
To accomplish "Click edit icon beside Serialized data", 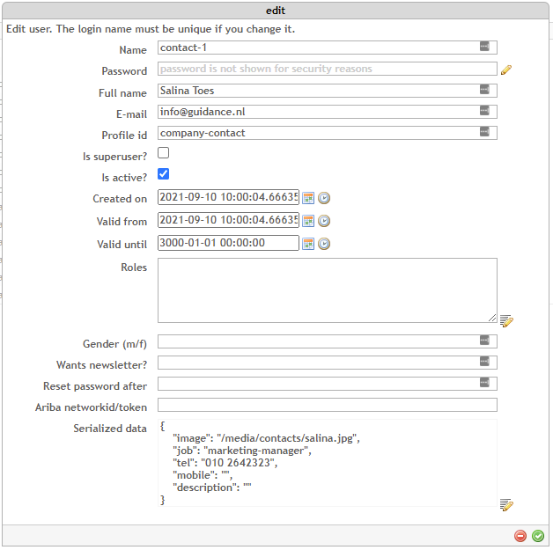I will (506, 504).
